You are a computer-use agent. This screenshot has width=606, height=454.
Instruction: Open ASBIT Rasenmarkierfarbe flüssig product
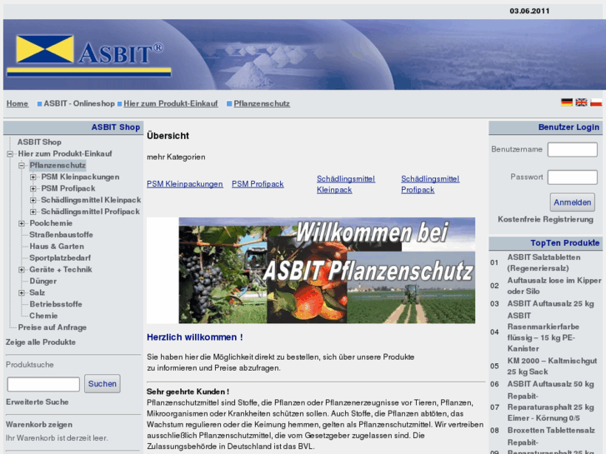pyautogui.click(x=543, y=332)
